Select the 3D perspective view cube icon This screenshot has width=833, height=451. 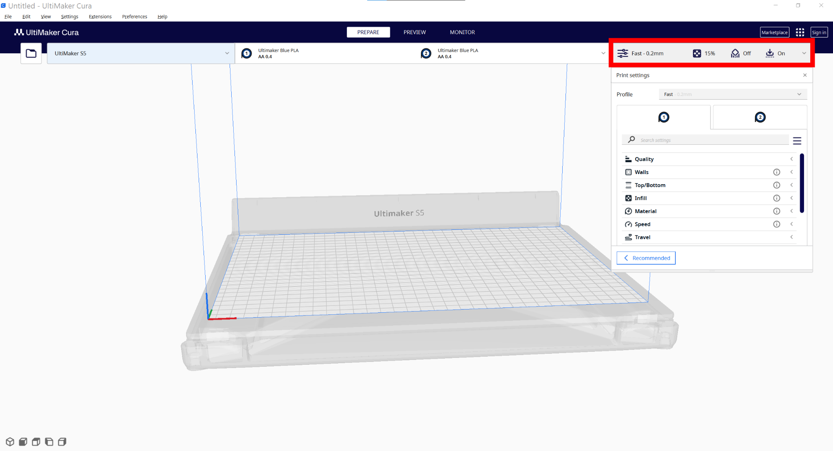[10, 442]
